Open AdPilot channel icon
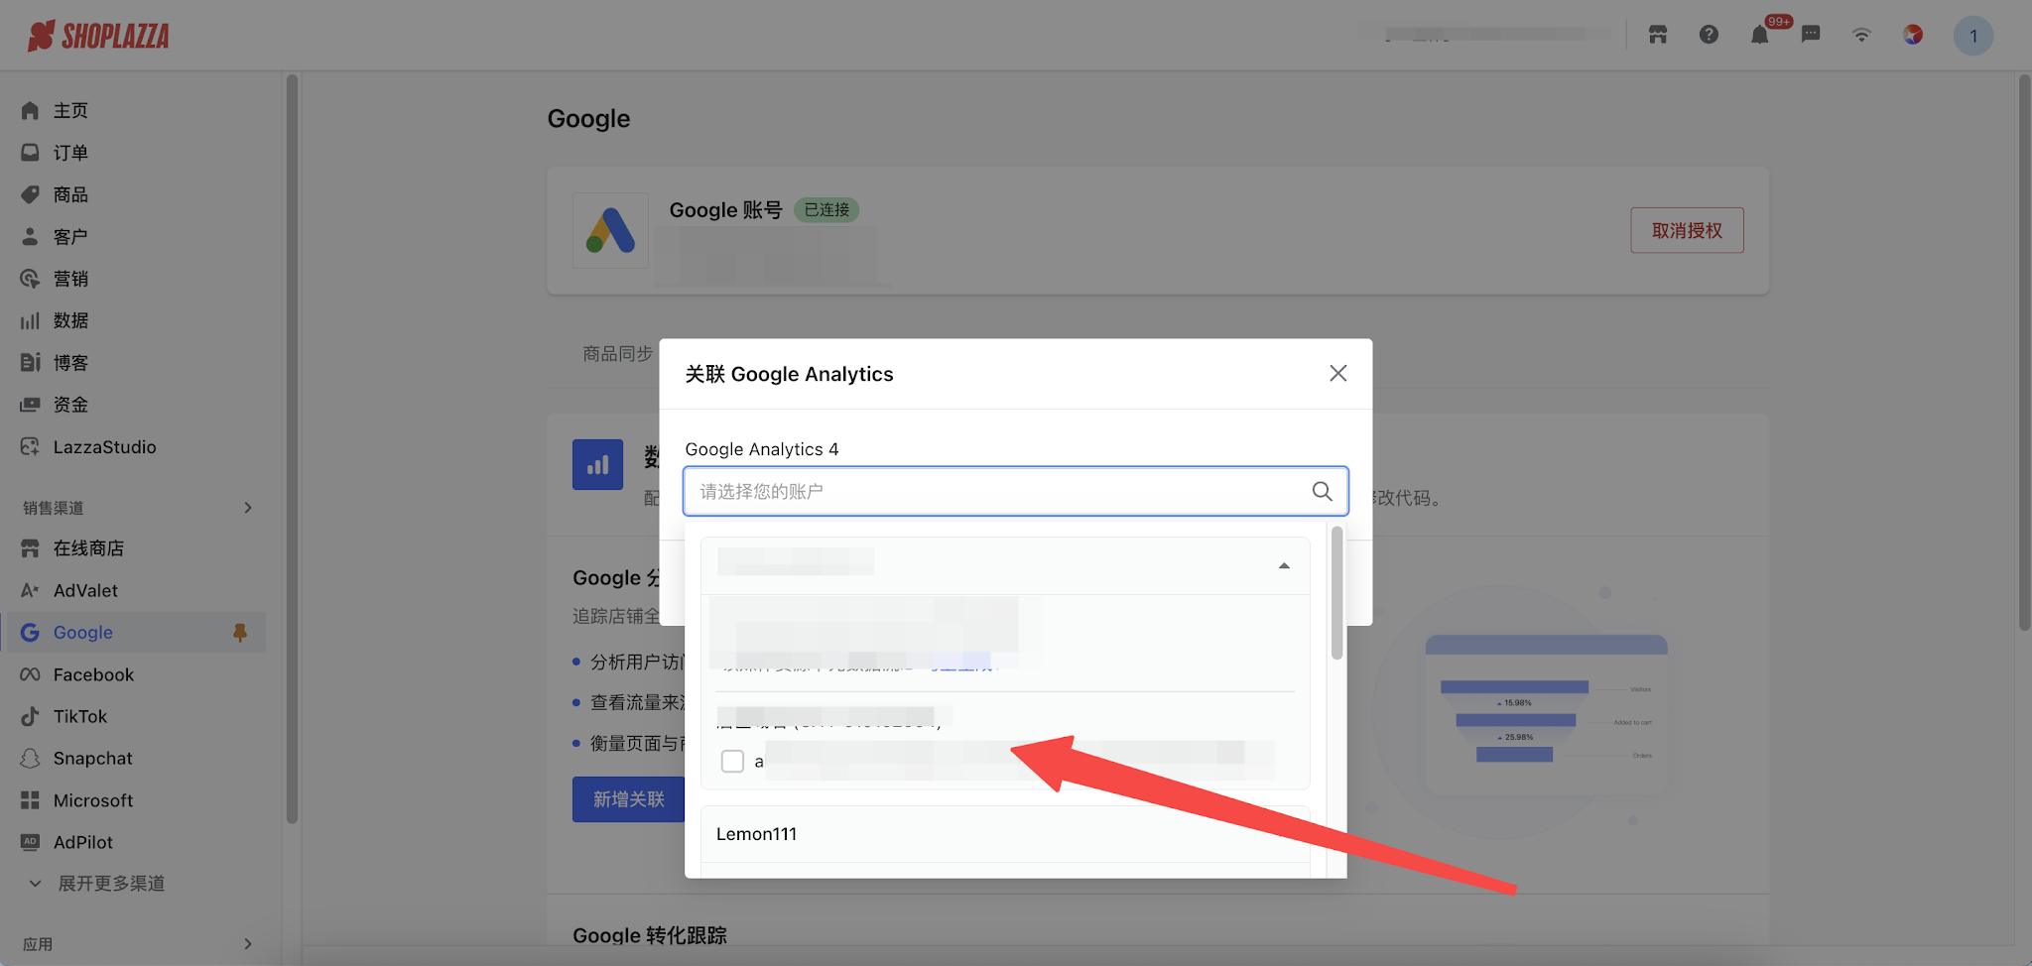Screen dimensions: 2032x966 [30, 842]
